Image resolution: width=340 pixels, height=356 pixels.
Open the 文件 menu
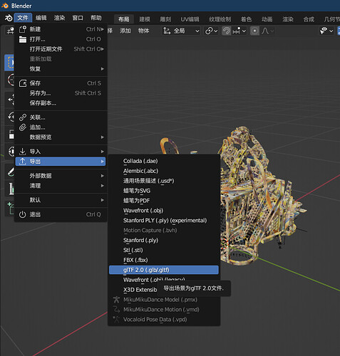23,18
